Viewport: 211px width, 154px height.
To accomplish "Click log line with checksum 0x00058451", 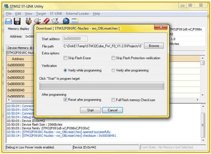I will [61, 136].
